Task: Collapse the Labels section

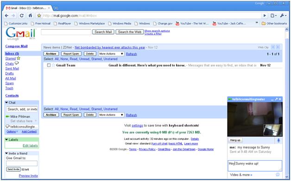Action: pyautogui.click(x=6, y=139)
